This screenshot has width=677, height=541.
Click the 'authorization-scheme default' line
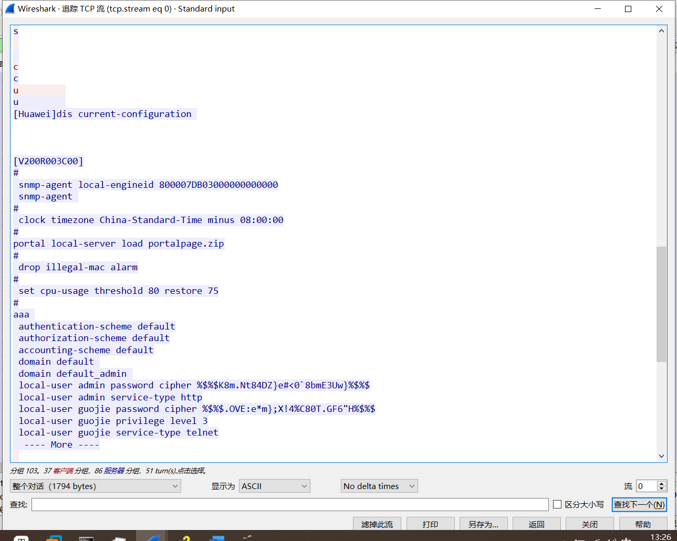click(94, 338)
